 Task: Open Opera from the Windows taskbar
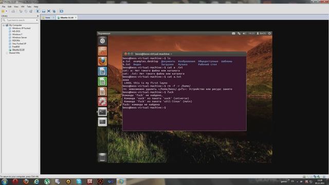(x=15, y=181)
